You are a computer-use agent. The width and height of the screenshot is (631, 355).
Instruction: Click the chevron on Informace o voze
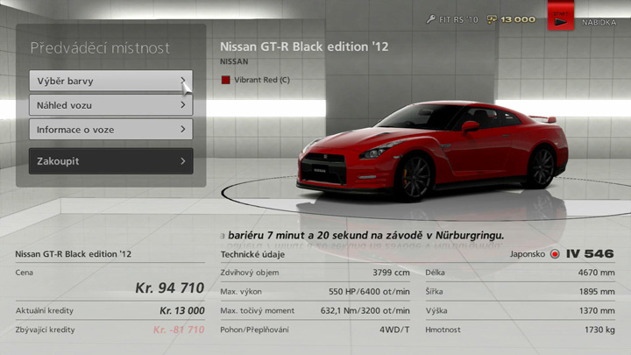click(183, 130)
